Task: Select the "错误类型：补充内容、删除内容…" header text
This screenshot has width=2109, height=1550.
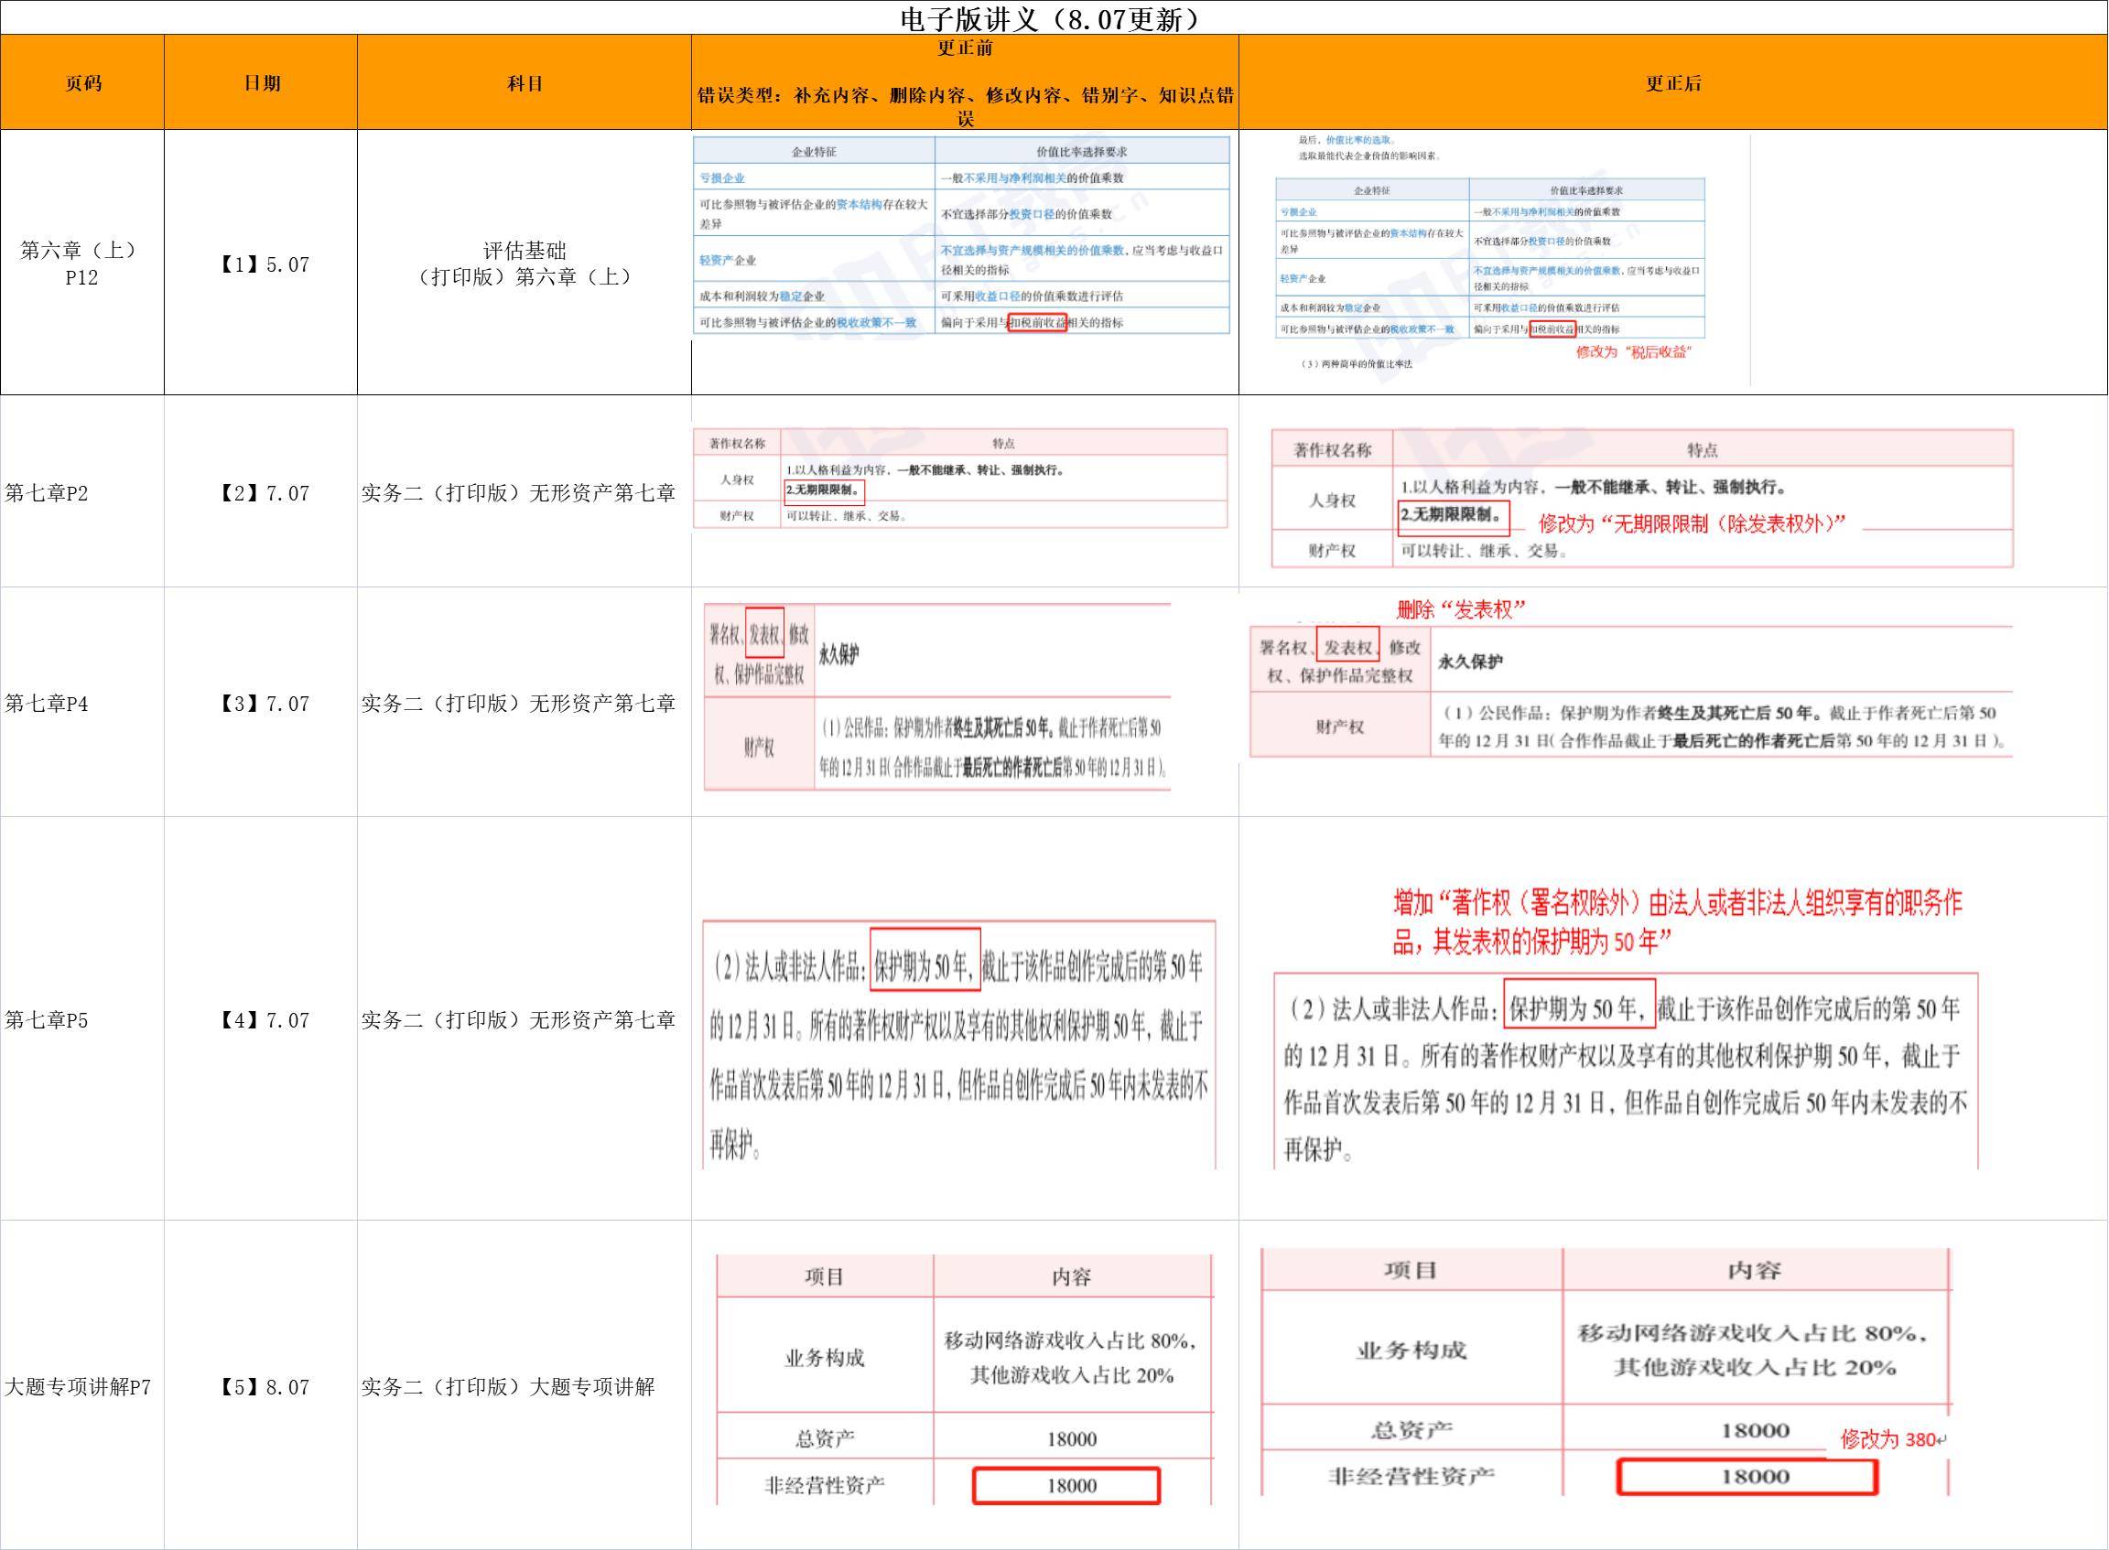Action: (x=965, y=106)
